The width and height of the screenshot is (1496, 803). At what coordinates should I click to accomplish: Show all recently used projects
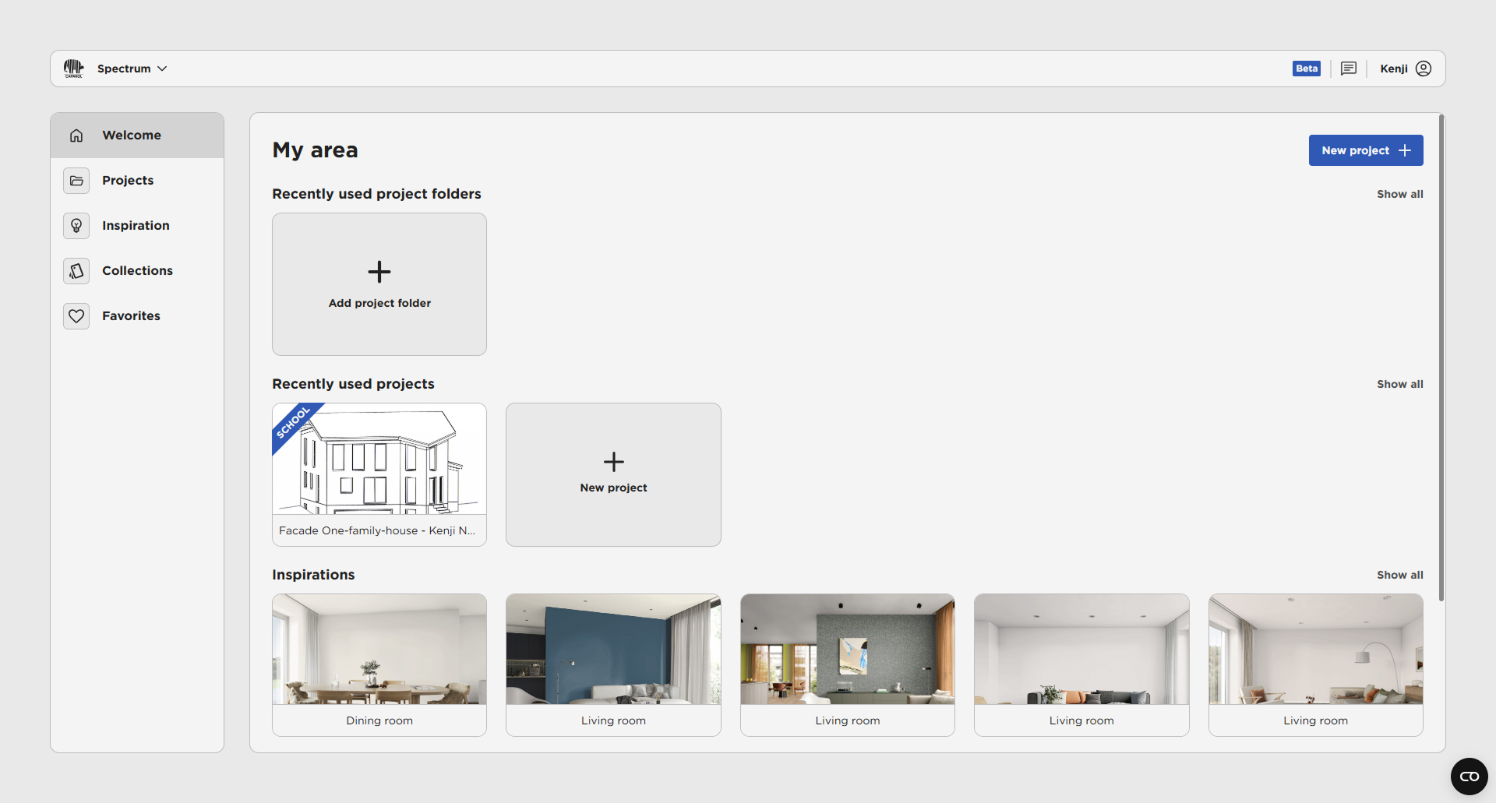[1399, 384]
